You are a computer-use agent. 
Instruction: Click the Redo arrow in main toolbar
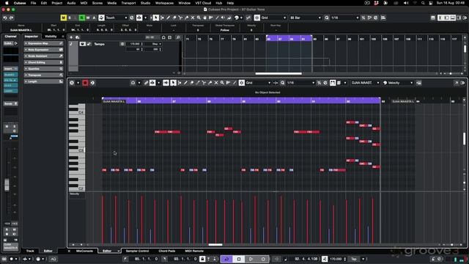(12, 18)
